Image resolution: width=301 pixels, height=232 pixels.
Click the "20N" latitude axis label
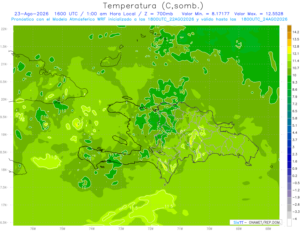tap(4, 99)
